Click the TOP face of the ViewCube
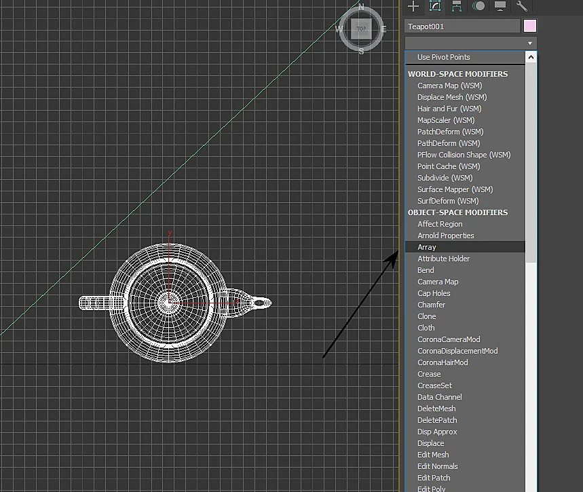The image size is (583, 492). pyautogui.click(x=361, y=29)
